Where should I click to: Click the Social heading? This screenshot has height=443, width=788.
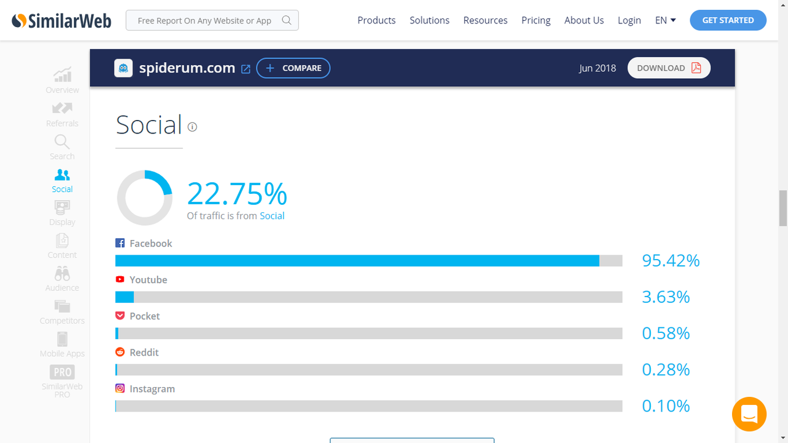coord(149,125)
